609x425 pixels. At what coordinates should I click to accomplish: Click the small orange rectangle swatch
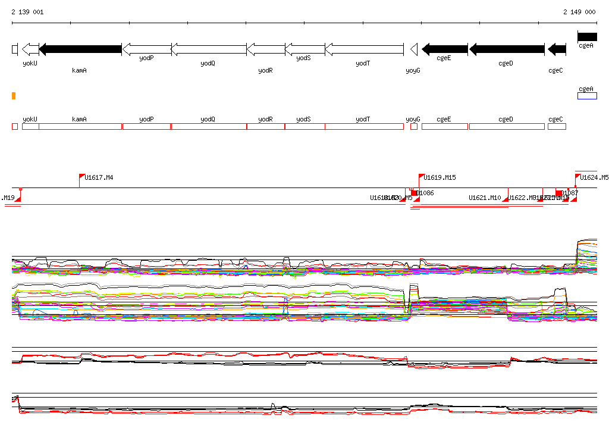tap(14, 96)
